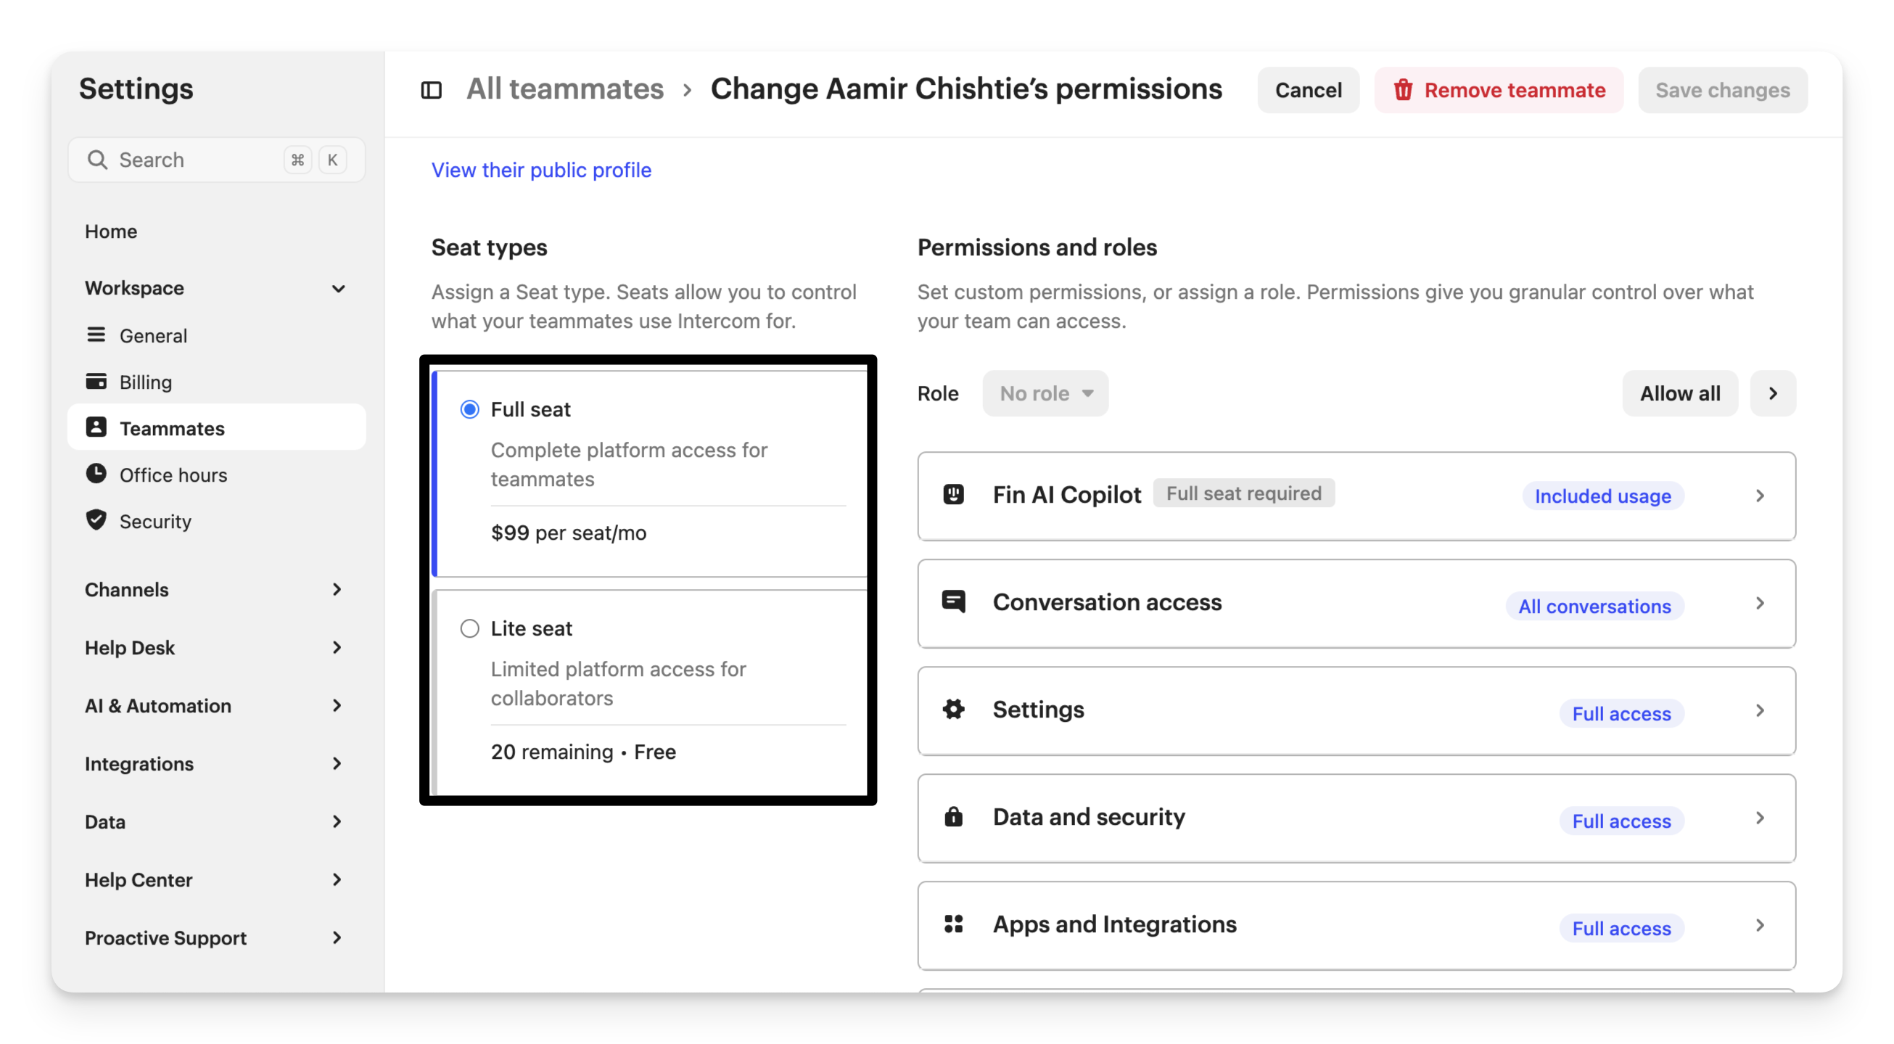Expand the Data section in sidebar
This screenshot has width=1894, height=1044.
337,822
